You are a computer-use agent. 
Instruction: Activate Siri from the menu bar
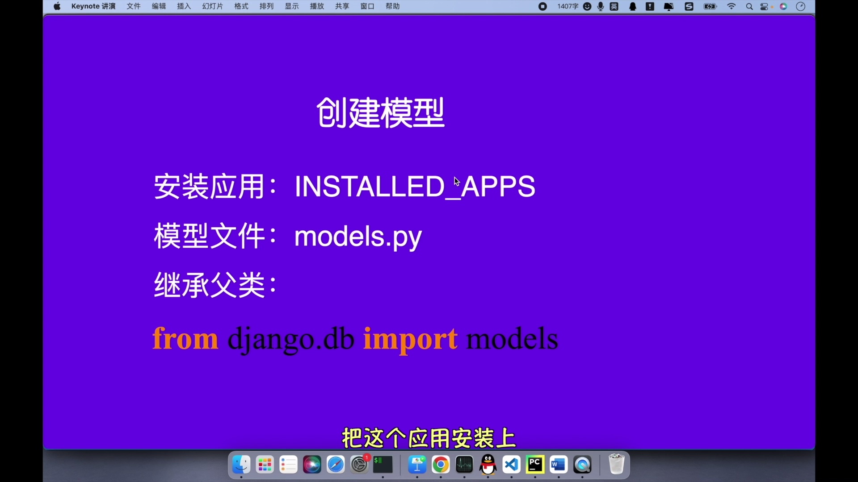click(x=783, y=6)
